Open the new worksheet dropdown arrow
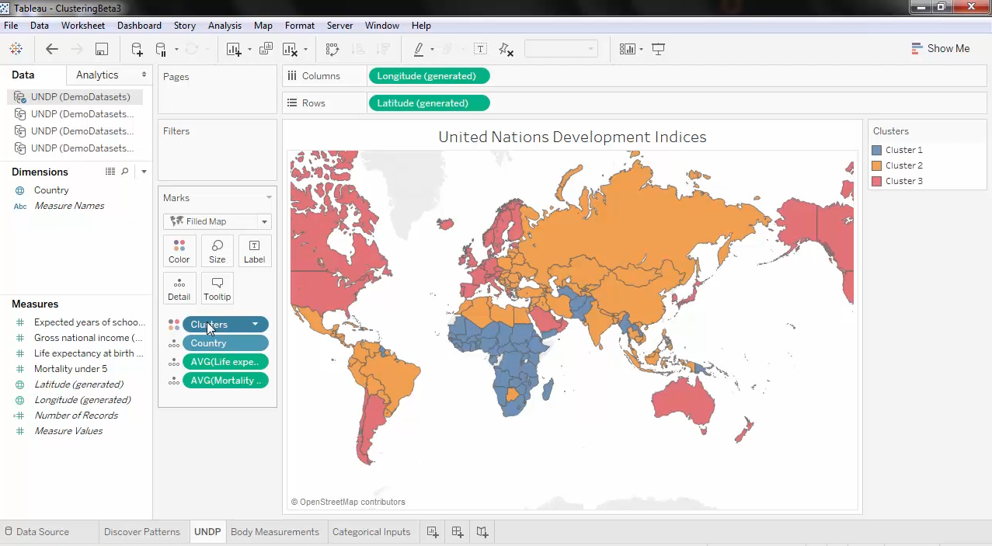 click(249, 50)
